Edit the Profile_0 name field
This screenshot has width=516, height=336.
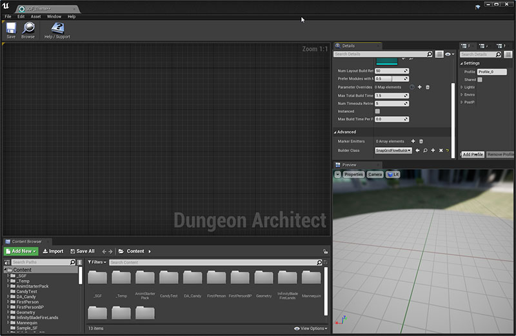pyautogui.click(x=492, y=72)
